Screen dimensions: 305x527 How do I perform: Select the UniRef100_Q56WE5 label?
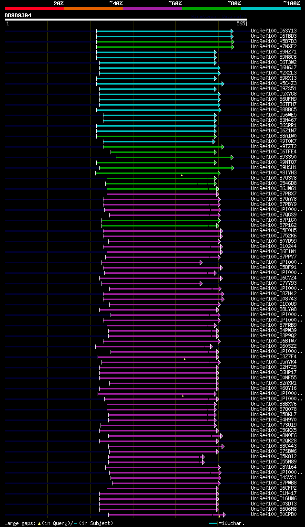point(274,115)
